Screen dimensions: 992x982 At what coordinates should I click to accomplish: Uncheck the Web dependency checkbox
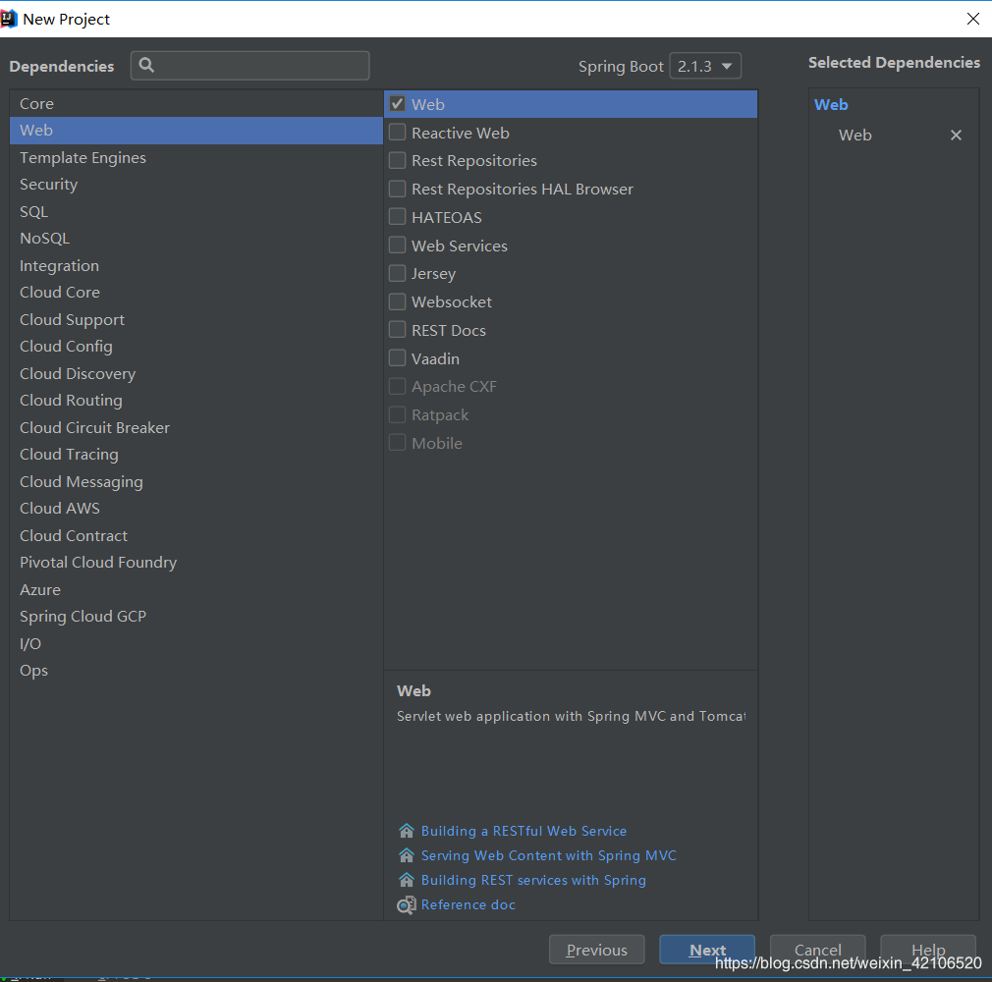click(x=398, y=104)
